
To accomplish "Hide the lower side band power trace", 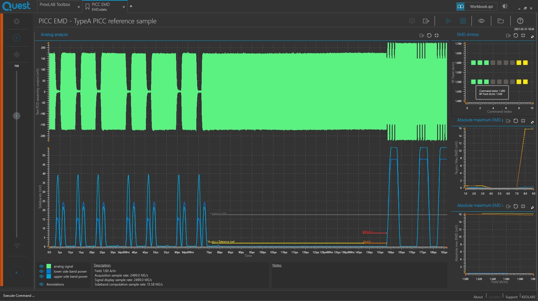I will pyautogui.click(x=41, y=271).
